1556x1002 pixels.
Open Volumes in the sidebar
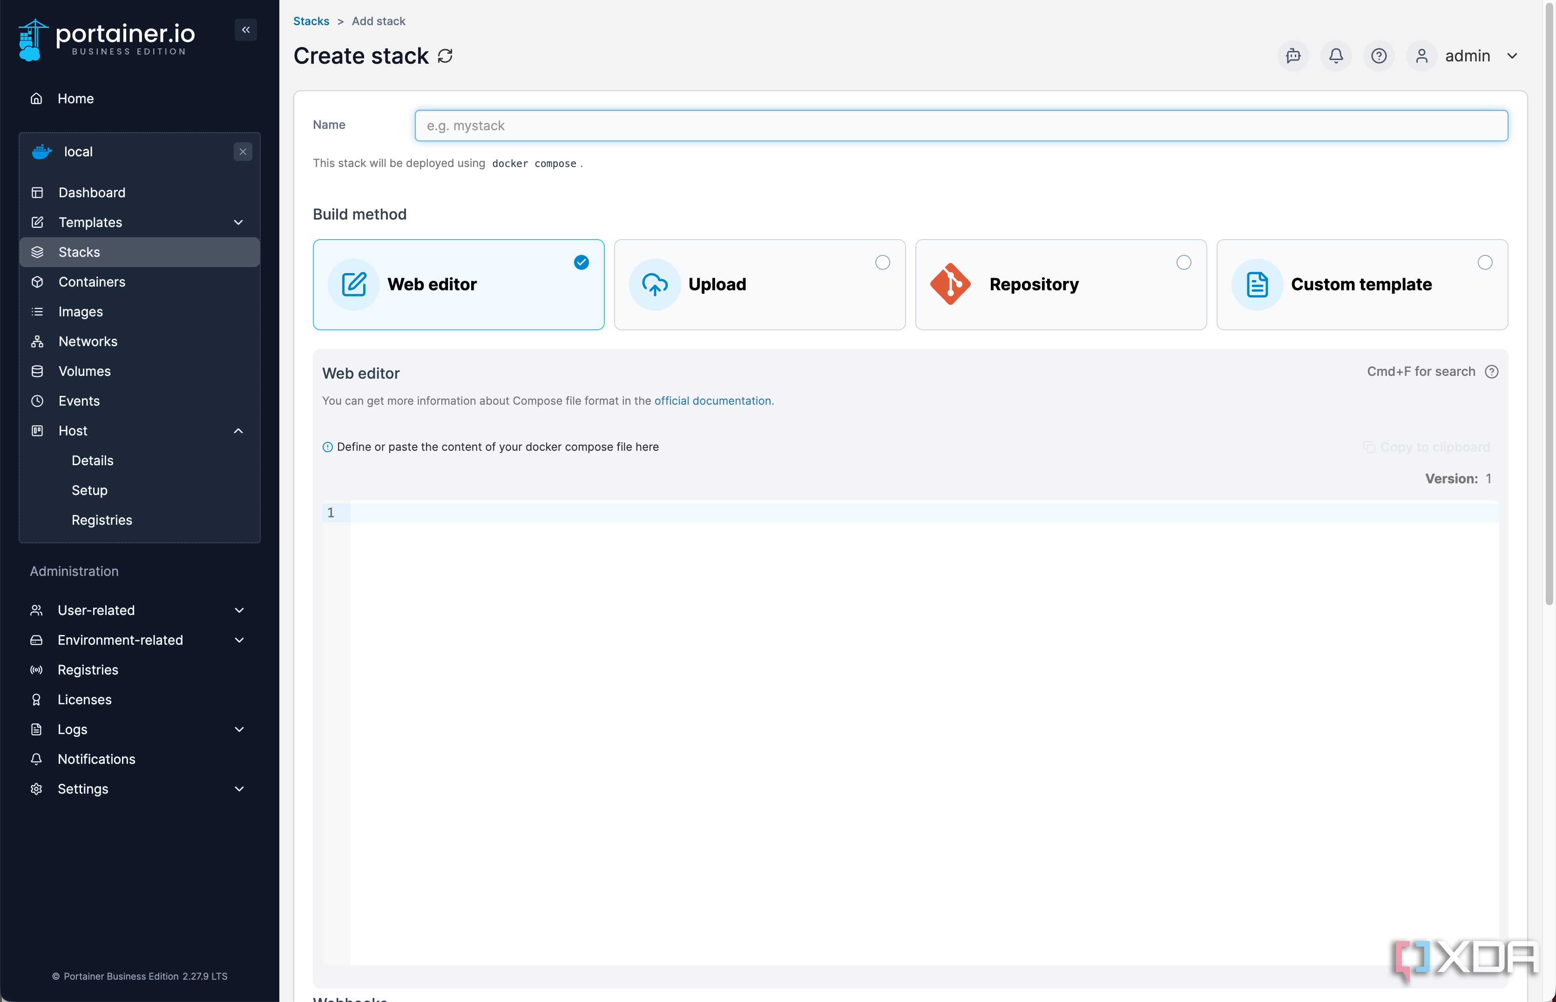85,371
